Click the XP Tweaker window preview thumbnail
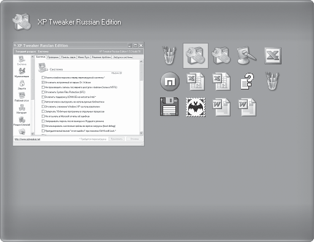This screenshot has height=242, width=314. (78, 94)
